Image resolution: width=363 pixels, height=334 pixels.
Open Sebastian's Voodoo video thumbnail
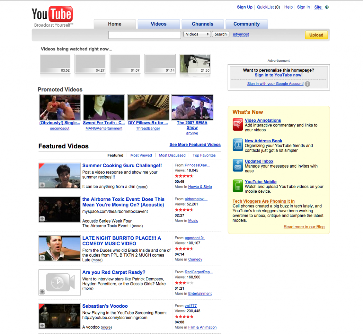click(60, 316)
